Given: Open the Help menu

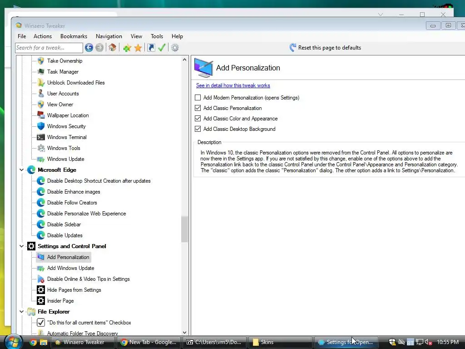Looking at the screenshot, I should pyautogui.click(x=178, y=36).
